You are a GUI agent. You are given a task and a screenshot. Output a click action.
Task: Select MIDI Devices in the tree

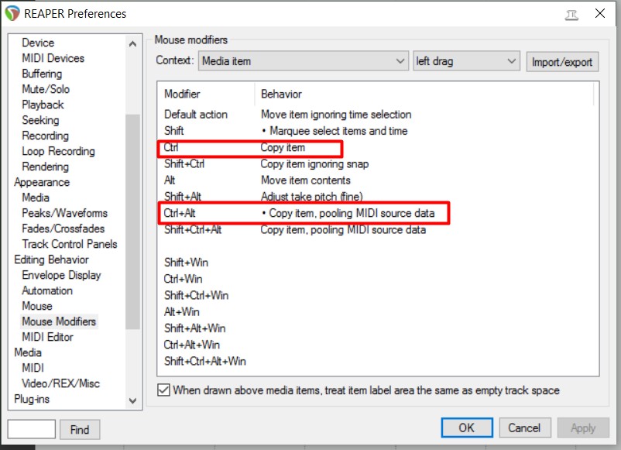click(x=53, y=58)
